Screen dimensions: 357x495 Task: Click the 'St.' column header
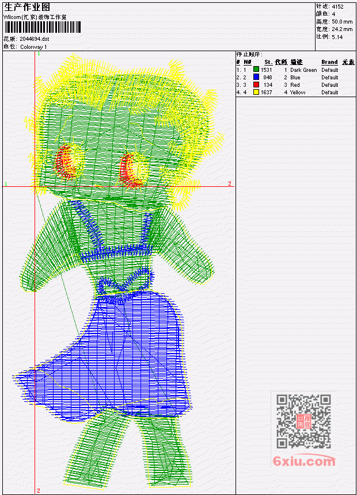(268, 62)
